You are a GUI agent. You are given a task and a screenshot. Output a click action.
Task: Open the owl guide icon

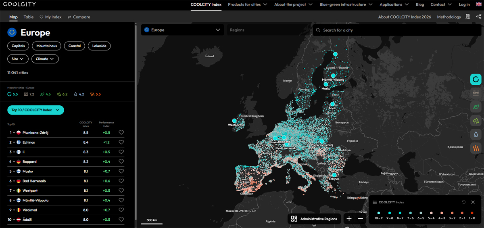pyautogui.click(x=468, y=17)
